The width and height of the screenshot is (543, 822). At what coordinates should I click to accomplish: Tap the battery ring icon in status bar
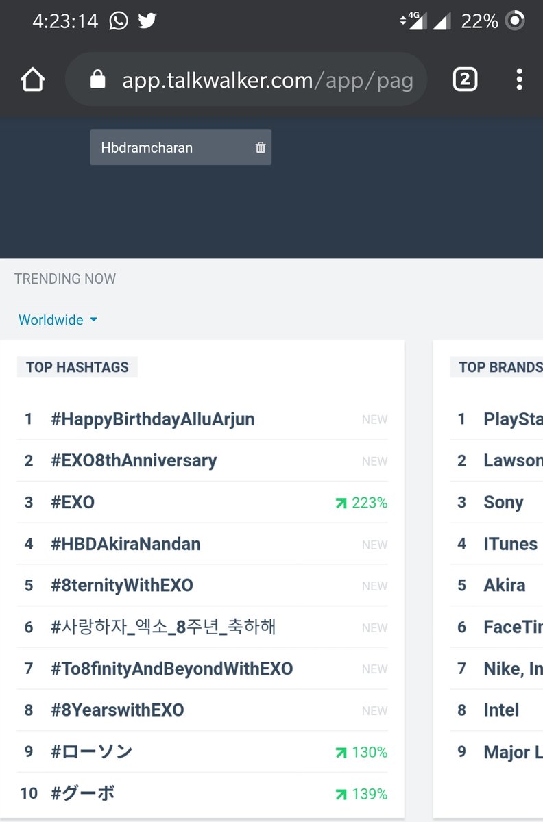point(514,21)
